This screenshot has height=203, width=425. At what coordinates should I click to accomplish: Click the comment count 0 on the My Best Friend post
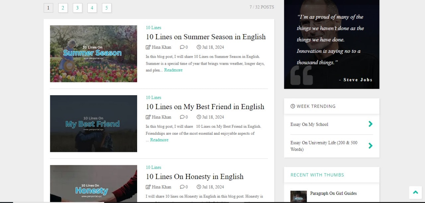click(187, 117)
